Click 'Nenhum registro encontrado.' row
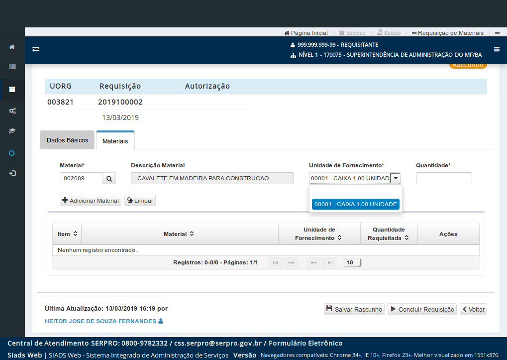The image size is (507, 360). 266,250
